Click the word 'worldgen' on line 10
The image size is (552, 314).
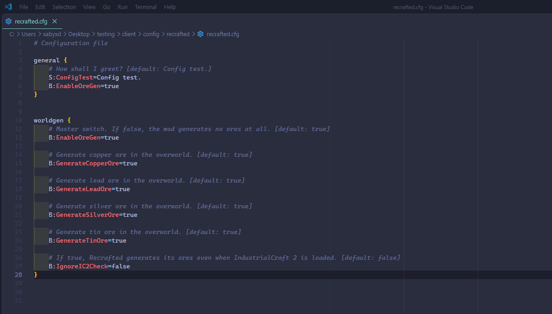pos(49,120)
